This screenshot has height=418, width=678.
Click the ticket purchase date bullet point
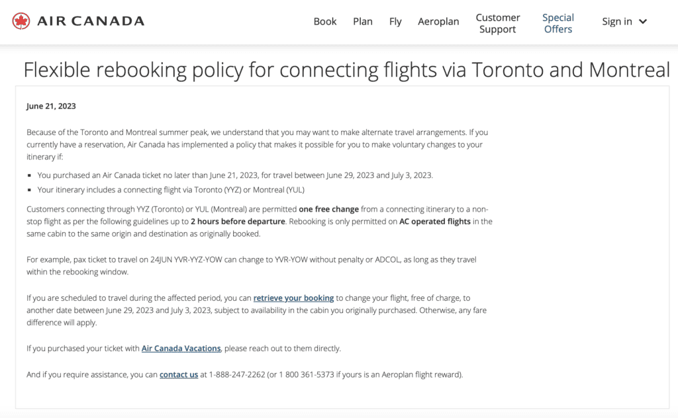[x=234, y=175]
